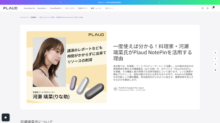The image size is (220, 123).
Task: Expand the Plaud Note dropdown menu
Action: coord(42,8)
